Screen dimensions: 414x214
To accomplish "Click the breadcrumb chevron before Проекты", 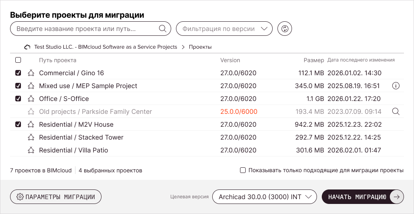I will click(x=183, y=47).
